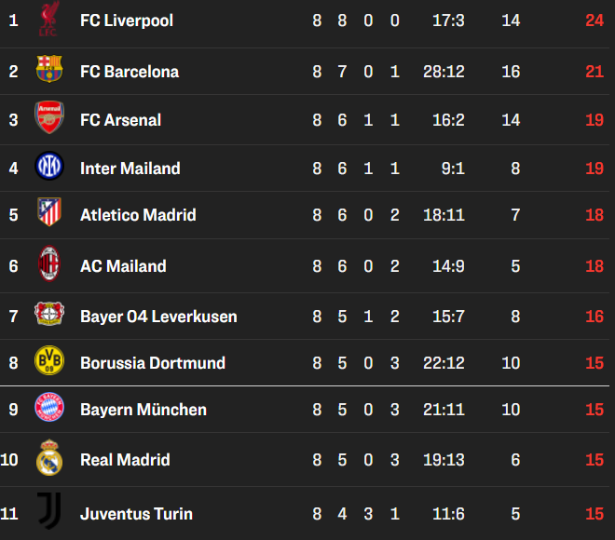
Task: Click the FC Barcelona club crest
Action: click(x=49, y=69)
